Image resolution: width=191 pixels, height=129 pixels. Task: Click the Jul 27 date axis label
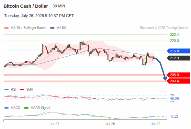(54, 124)
